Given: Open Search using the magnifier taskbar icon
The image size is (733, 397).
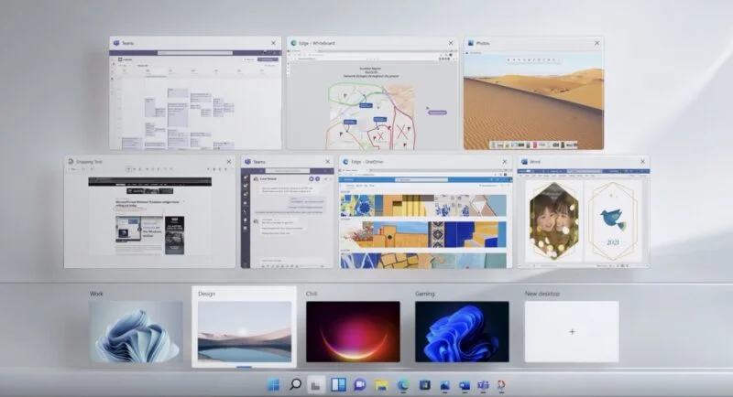Looking at the screenshot, I should 295,385.
